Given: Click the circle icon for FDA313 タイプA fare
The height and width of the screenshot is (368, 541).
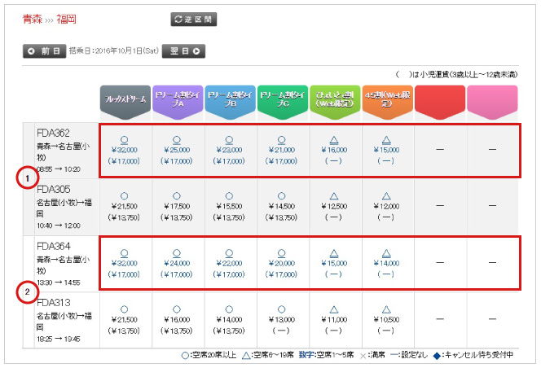Looking at the screenshot, I should click(x=177, y=309).
